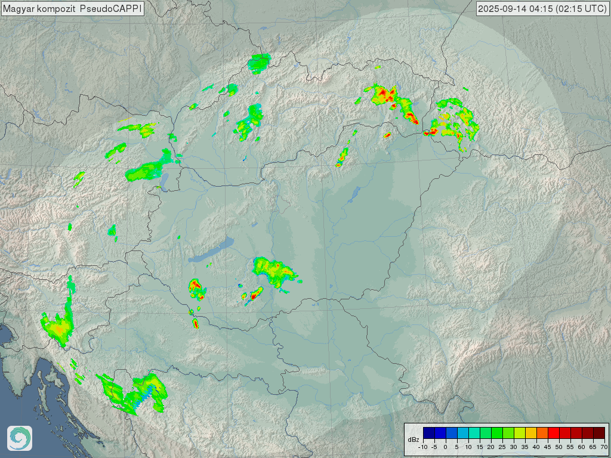The width and height of the screenshot is (611, 458).
Task: Select the bright red 45 to 50 dBz swatch
Action: tap(554, 433)
